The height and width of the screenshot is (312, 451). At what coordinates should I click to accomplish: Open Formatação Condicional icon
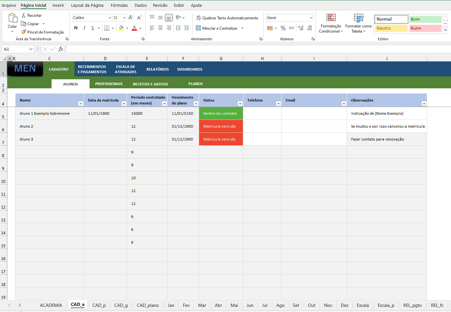tap(331, 18)
